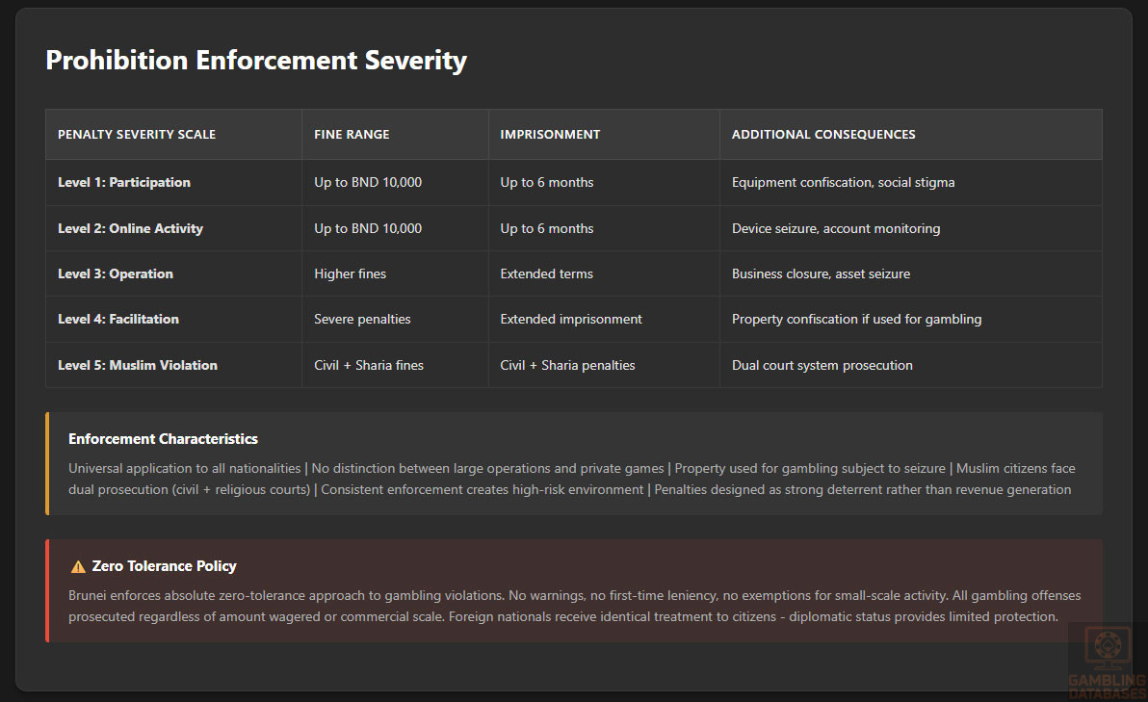Click the Civil + Sharia fines cell
This screenshot has height=702, width=1148.
pos(369,365)
